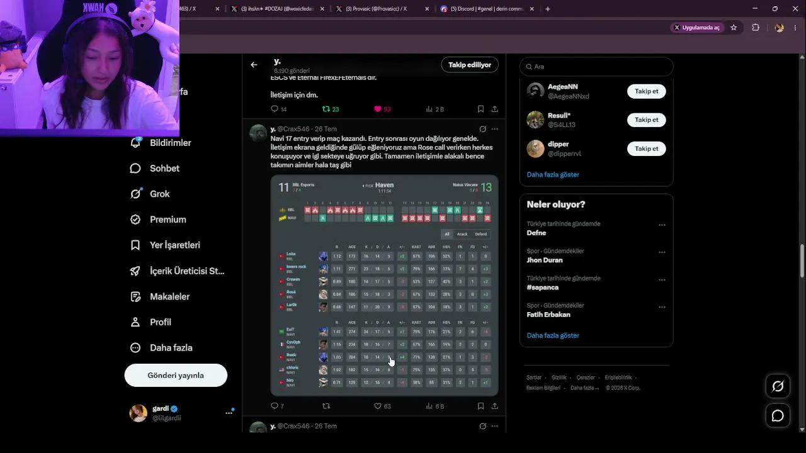
Task: Open account menu dots beside gardi
Action: click(x=229, y=413)
